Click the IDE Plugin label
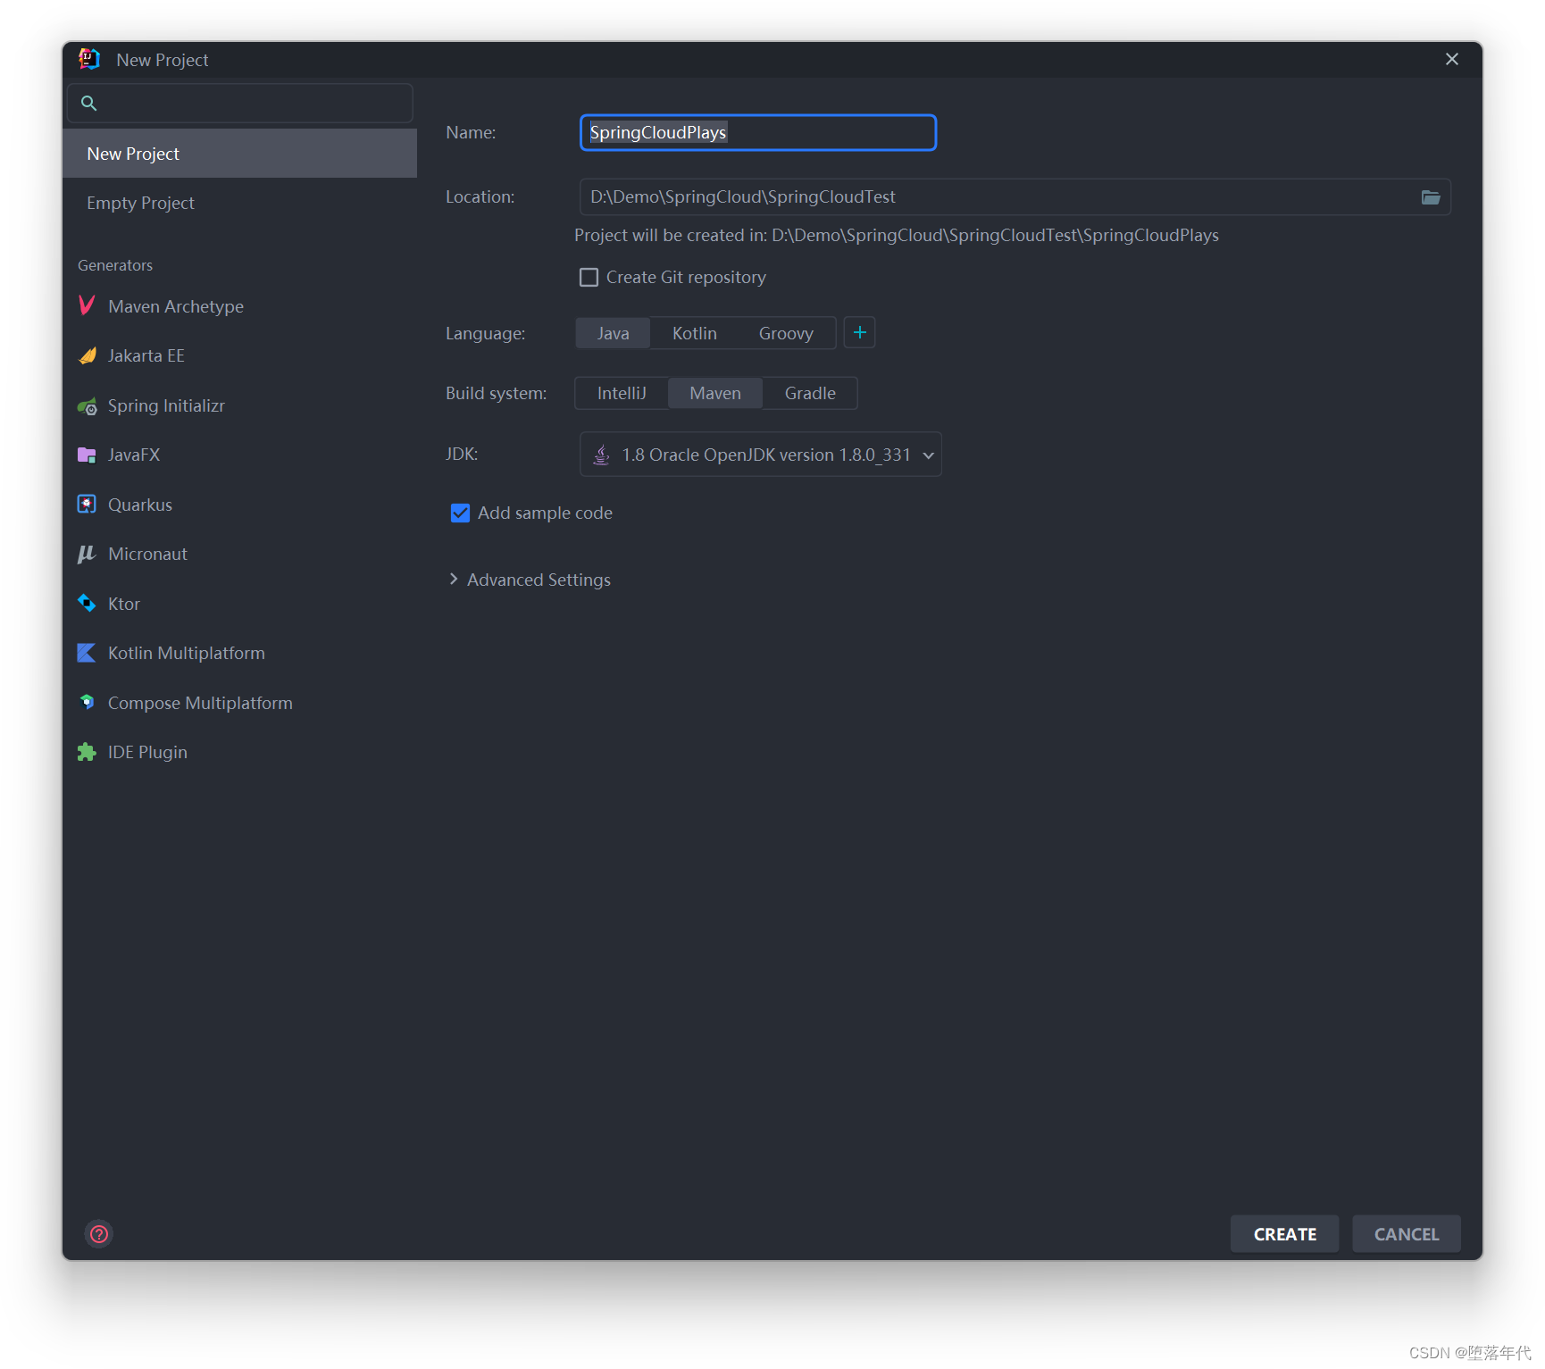The image size is (1545, 1369). click(147, 752)
